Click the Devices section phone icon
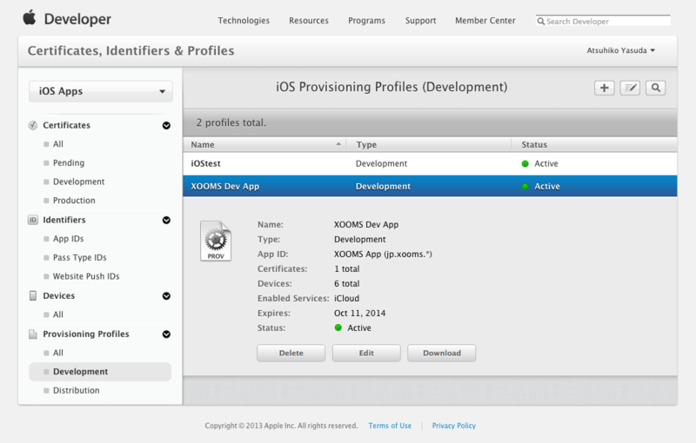 [x=33, y=295]
